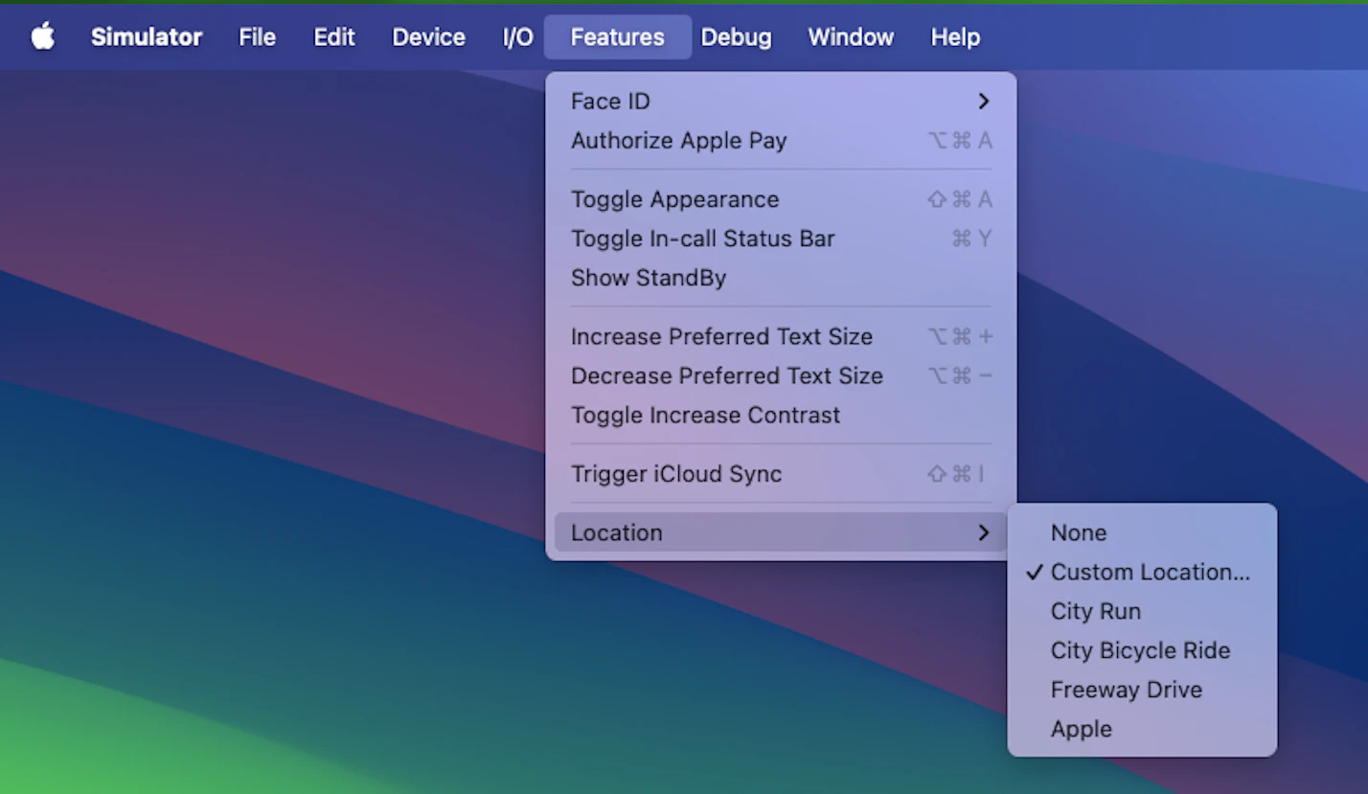Viewport: 1368px width, 794px height.
Task: Open the Apple menu
Action: pyautogui.click(x=43, y=36)
